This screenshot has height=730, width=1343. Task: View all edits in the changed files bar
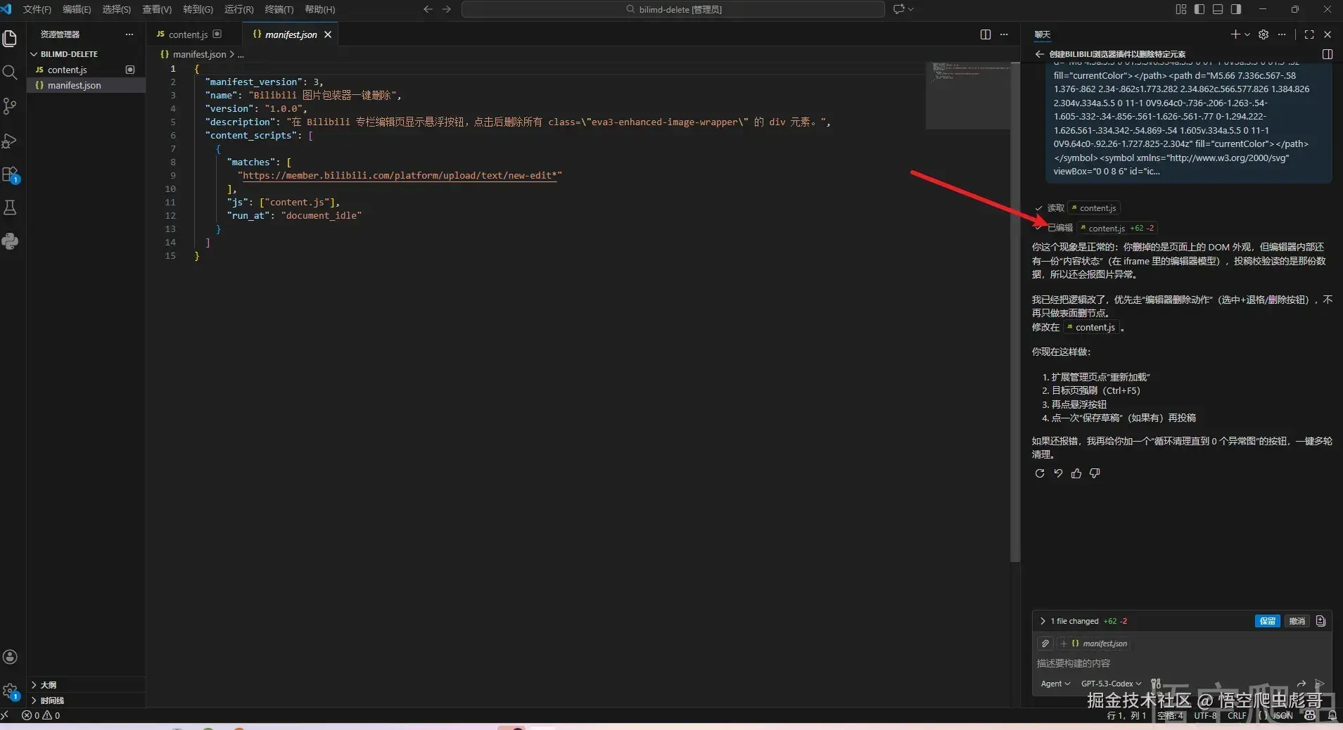1320,621
